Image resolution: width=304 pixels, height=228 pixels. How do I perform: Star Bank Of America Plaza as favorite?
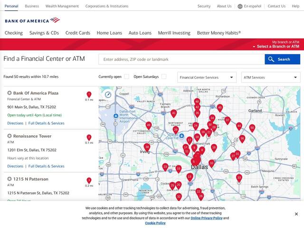9,93
